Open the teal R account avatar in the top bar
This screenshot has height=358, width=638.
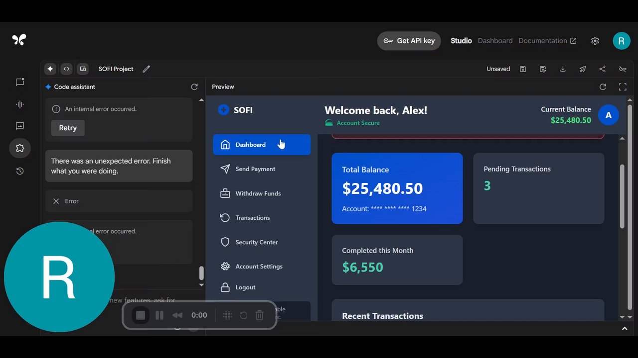click(622, 41)
